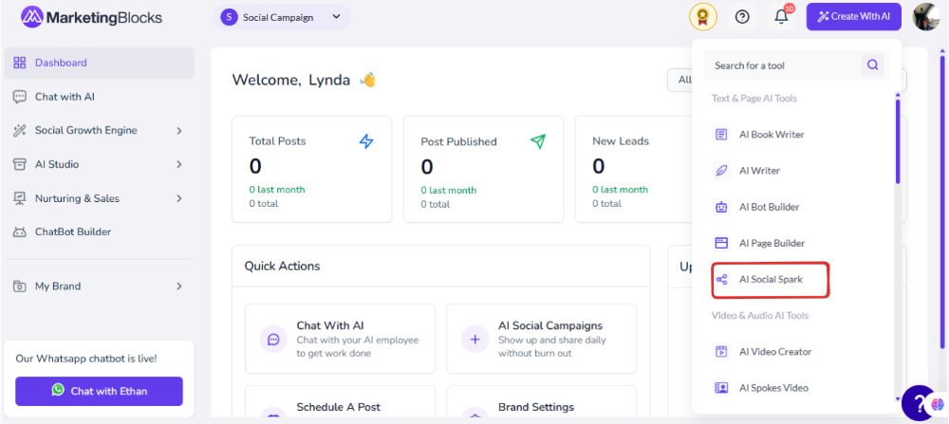Click the AI Spokes Video icon
949x424 pixels.
721,388
